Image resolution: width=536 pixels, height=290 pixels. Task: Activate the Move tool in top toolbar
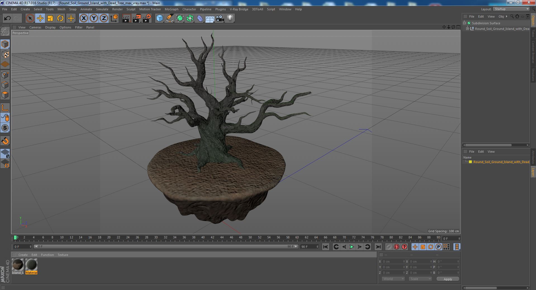point(40,18)
